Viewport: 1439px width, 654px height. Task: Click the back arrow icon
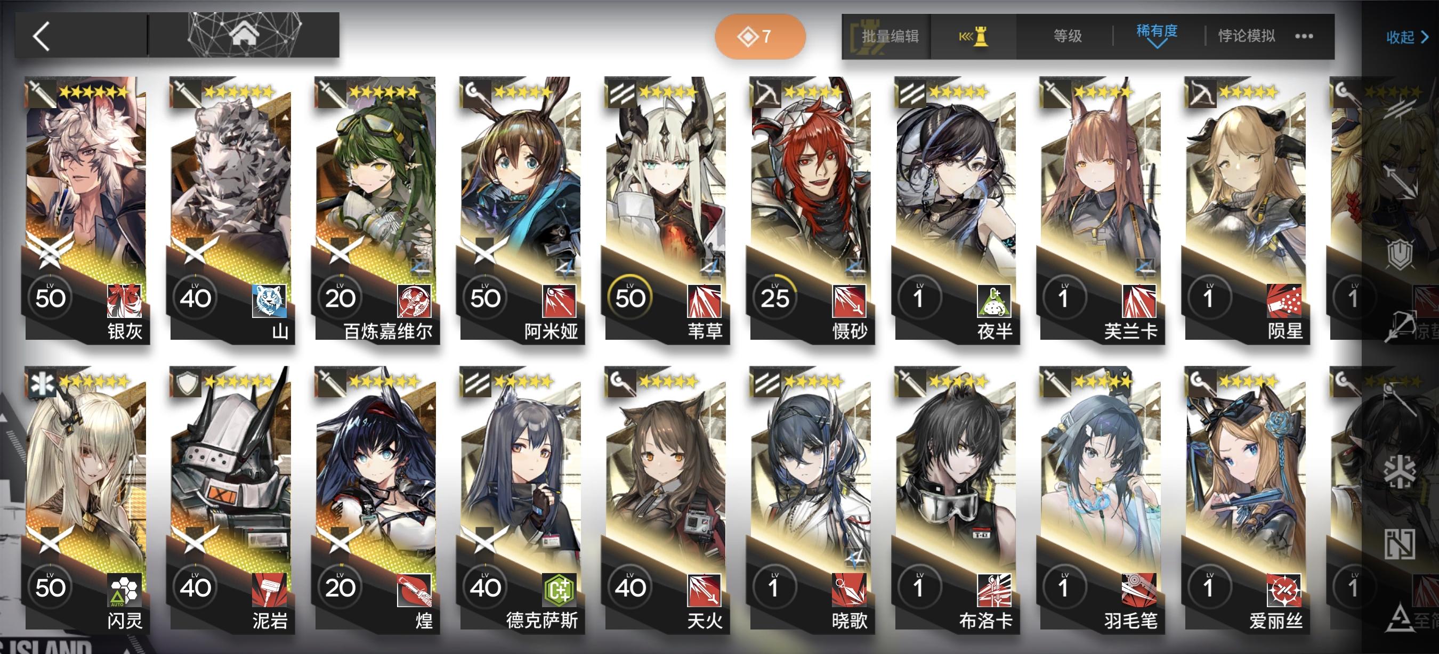pyautogui.click(x=42, y=36)
